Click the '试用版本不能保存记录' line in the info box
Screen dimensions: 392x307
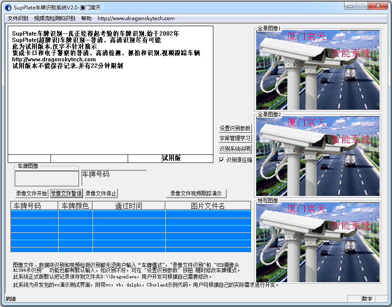point(68,66)
